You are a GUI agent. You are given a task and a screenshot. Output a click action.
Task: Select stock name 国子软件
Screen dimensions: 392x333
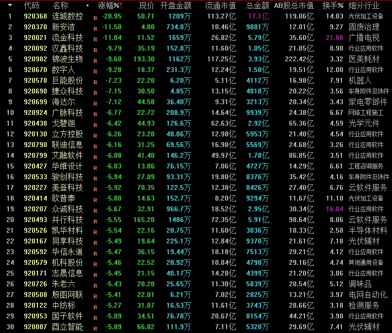(x=67, y=316)
